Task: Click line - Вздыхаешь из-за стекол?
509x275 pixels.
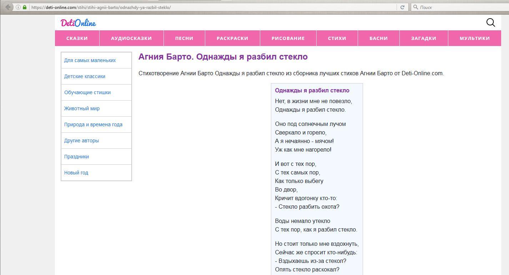Action: [311, 261]
